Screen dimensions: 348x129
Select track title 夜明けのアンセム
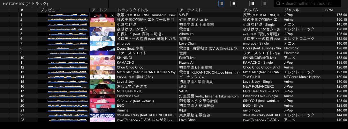click(x=132, y=29)
